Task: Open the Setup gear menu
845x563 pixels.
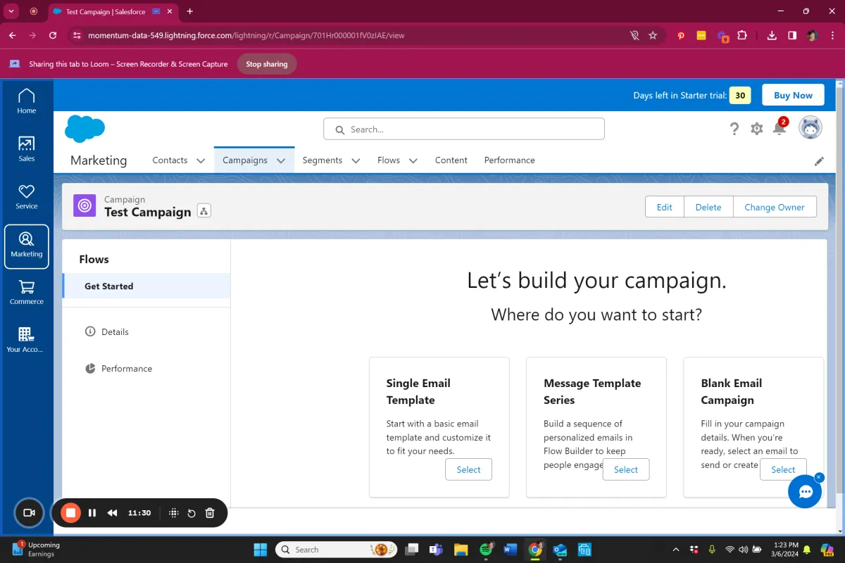Action: click(756, 129)
